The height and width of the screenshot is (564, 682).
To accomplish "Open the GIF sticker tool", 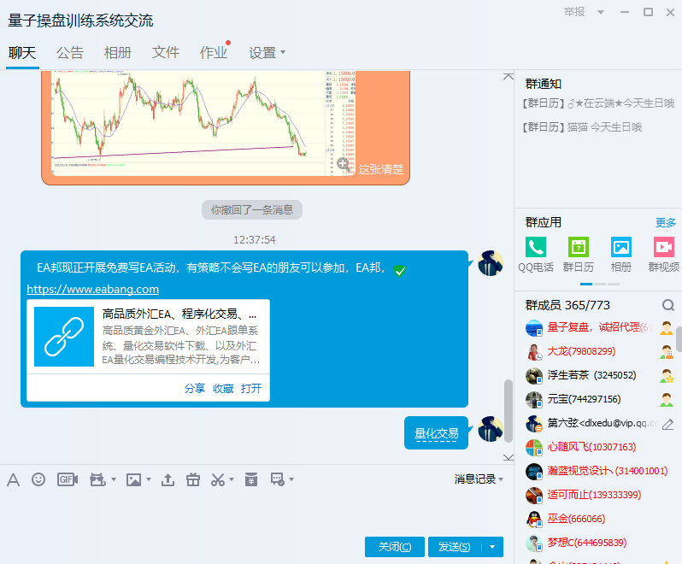I will tap(68, 479).
